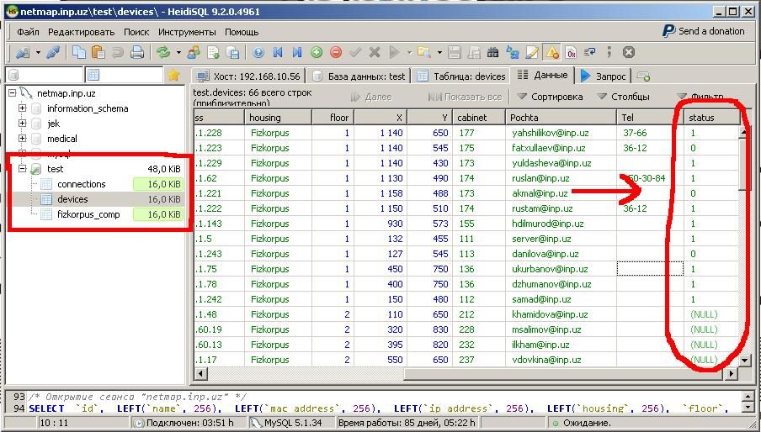Click the red Delete row icon

[x=336, y=53]
